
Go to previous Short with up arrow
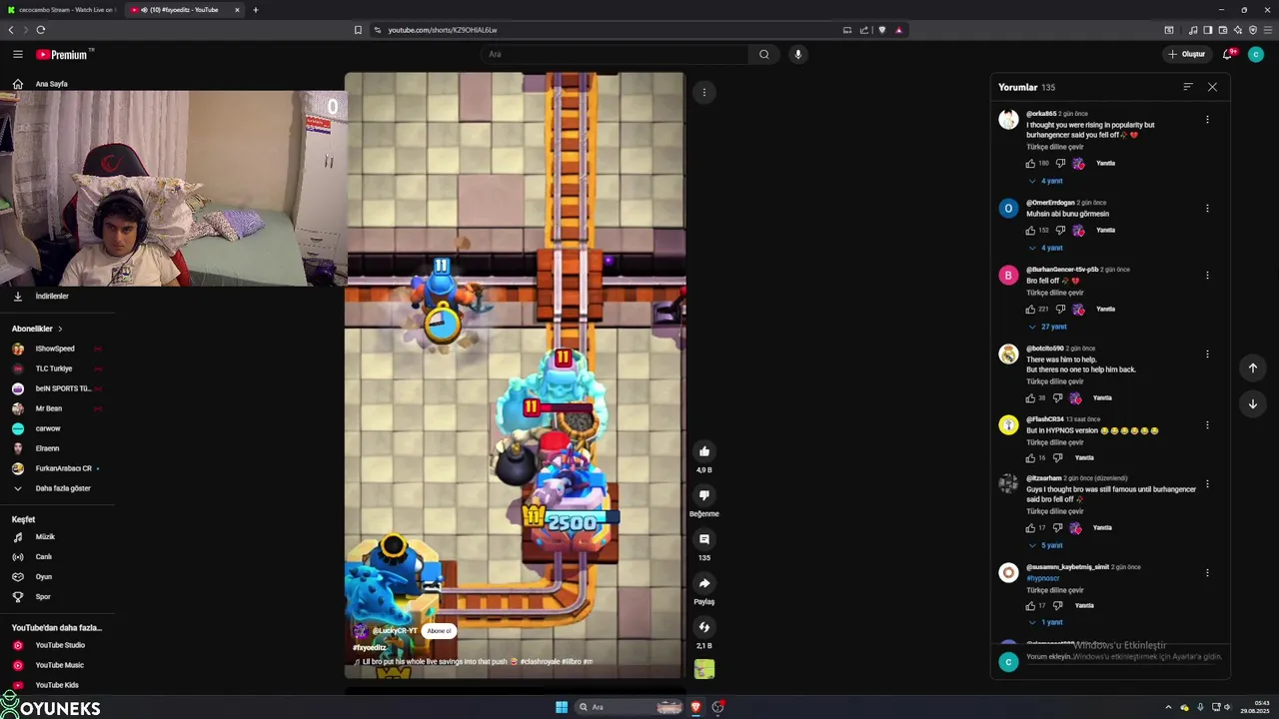click(1253, 367)
